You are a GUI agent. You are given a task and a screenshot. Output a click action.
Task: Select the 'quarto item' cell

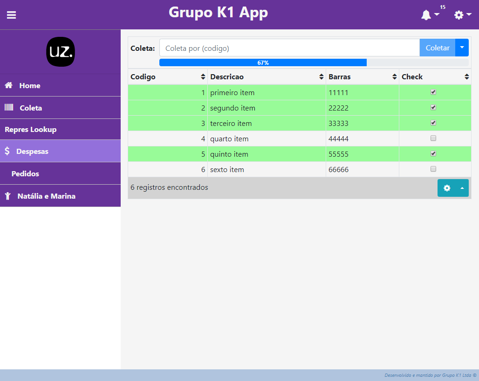[x=267, y=139]
